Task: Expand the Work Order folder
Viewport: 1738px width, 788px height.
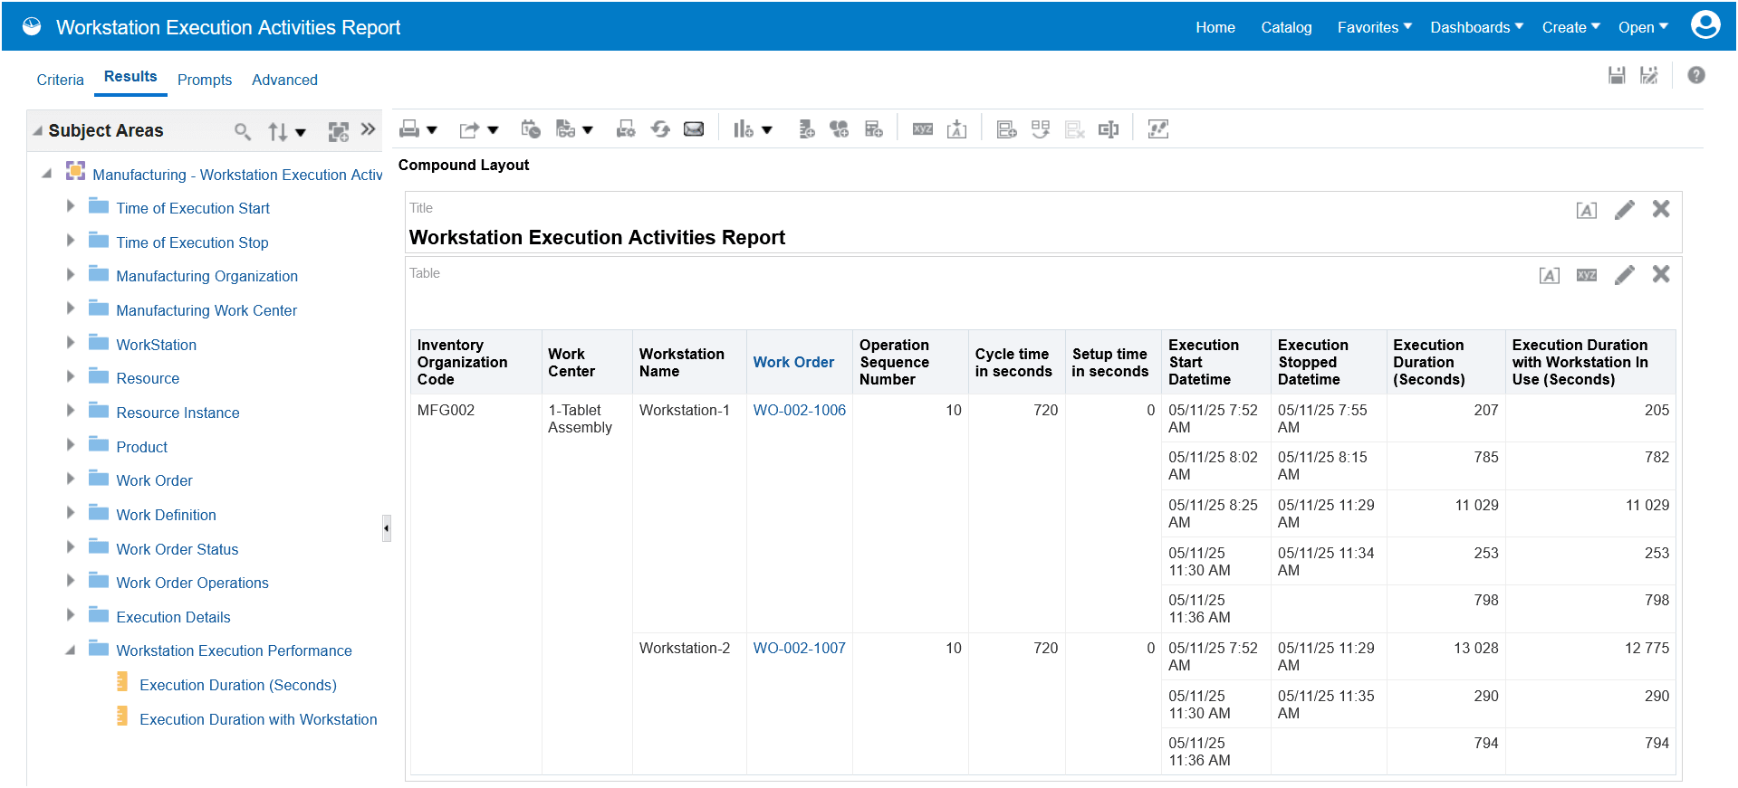Action: pyautogui.click(x=71, y=479)
